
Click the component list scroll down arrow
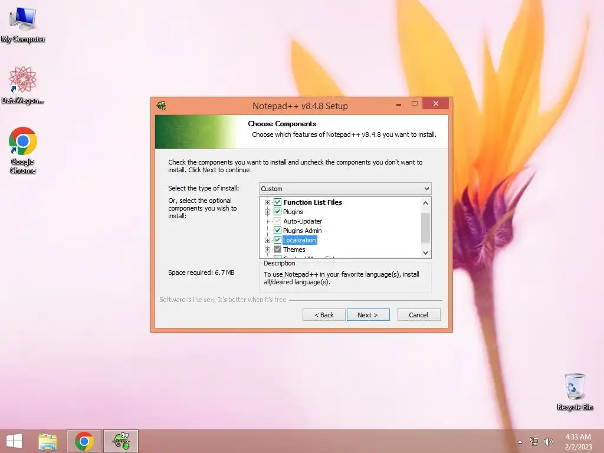coord(426,253)
